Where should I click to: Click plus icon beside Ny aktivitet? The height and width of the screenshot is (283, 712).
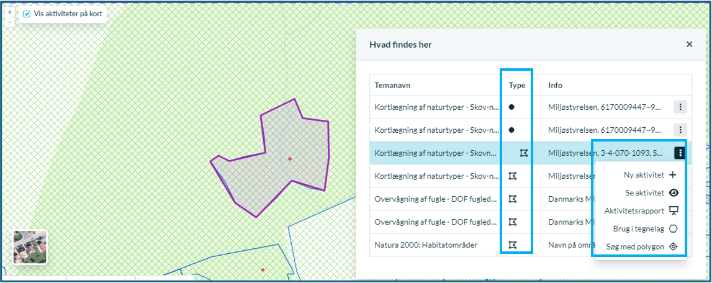(673, 175)
